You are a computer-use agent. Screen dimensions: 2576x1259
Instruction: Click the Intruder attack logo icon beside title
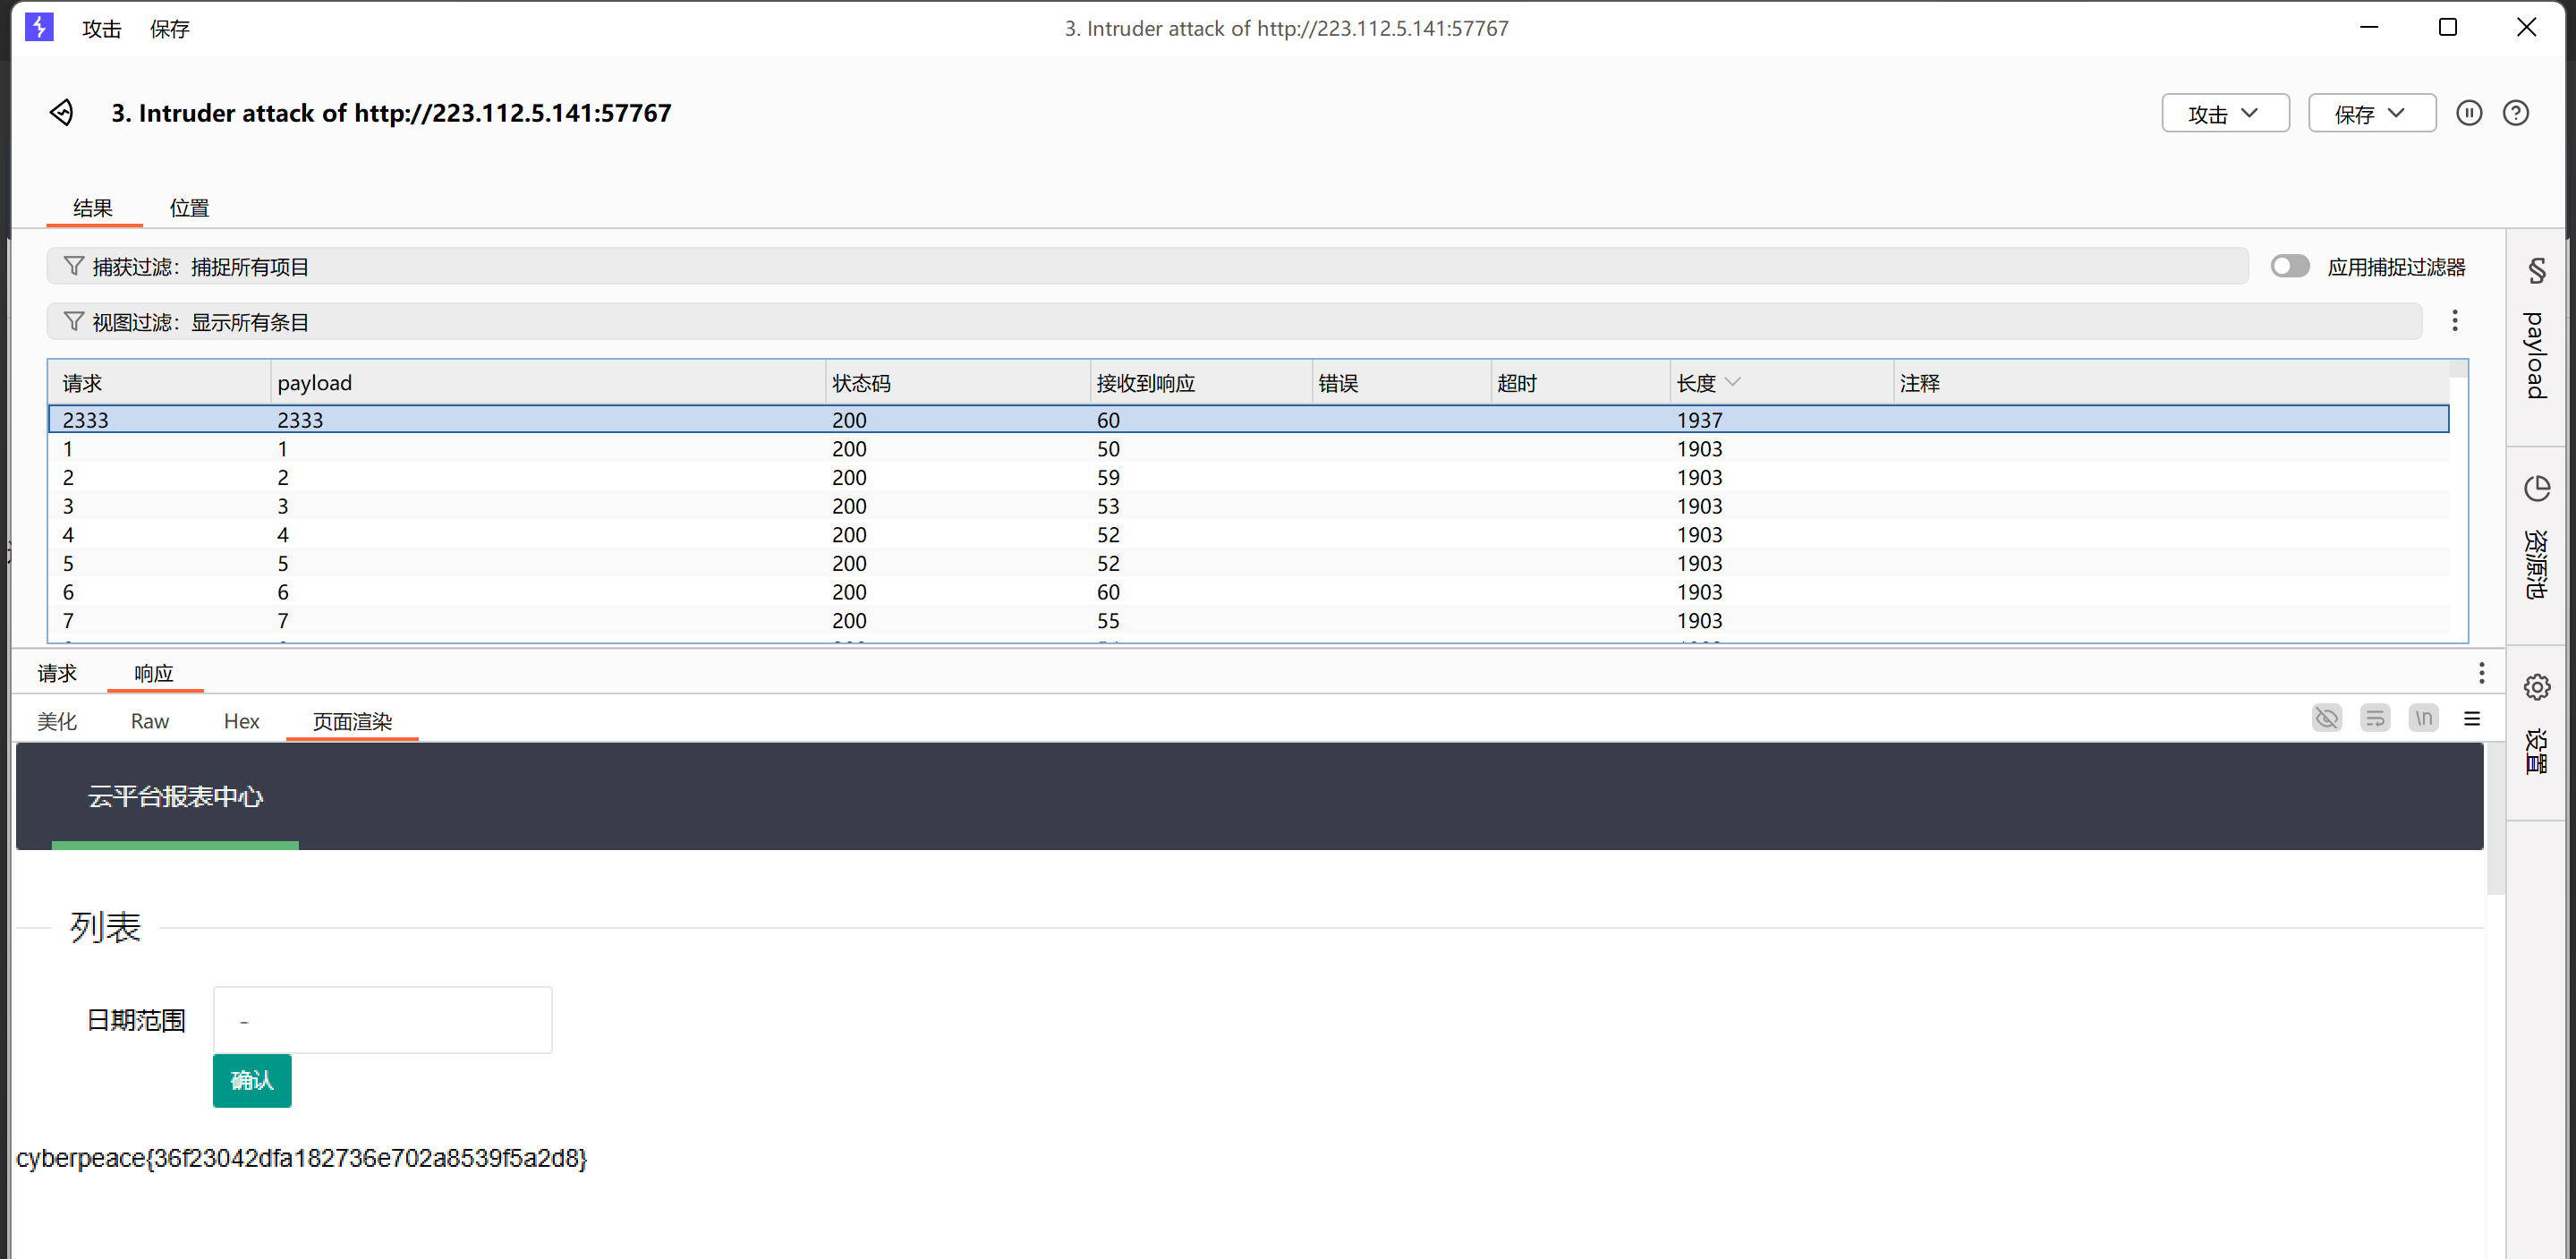tap(62, 113)
